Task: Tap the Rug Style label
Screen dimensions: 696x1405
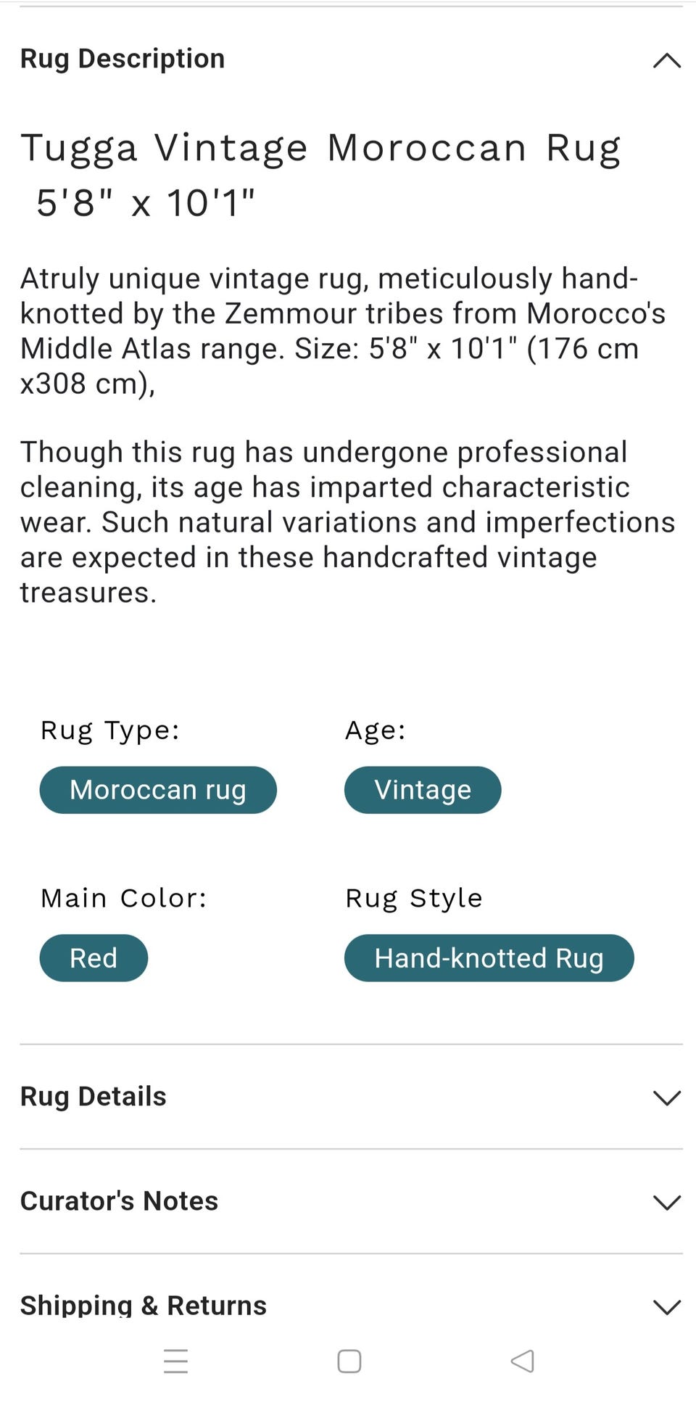Action: click(x=413, y=899)
